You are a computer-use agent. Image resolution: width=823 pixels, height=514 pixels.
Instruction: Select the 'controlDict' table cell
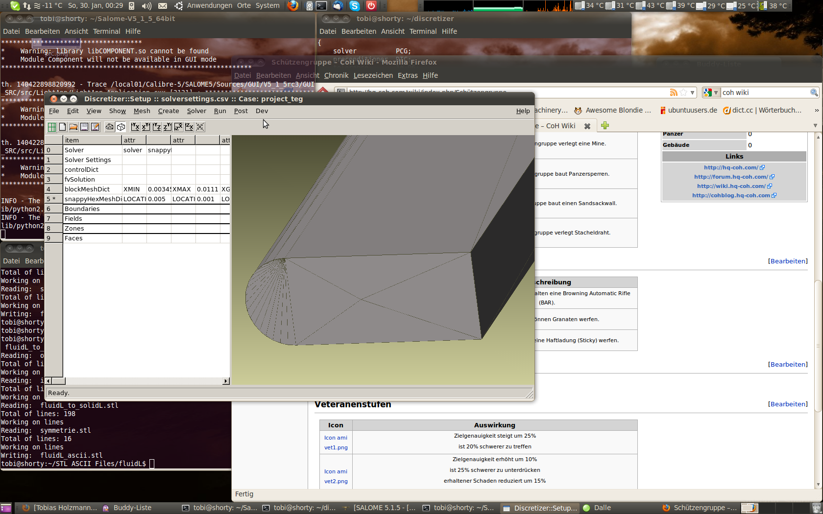pyautogui.click(x=93, y=170)
